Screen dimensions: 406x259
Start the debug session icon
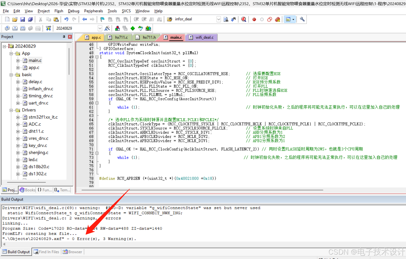tap(244, 19)
